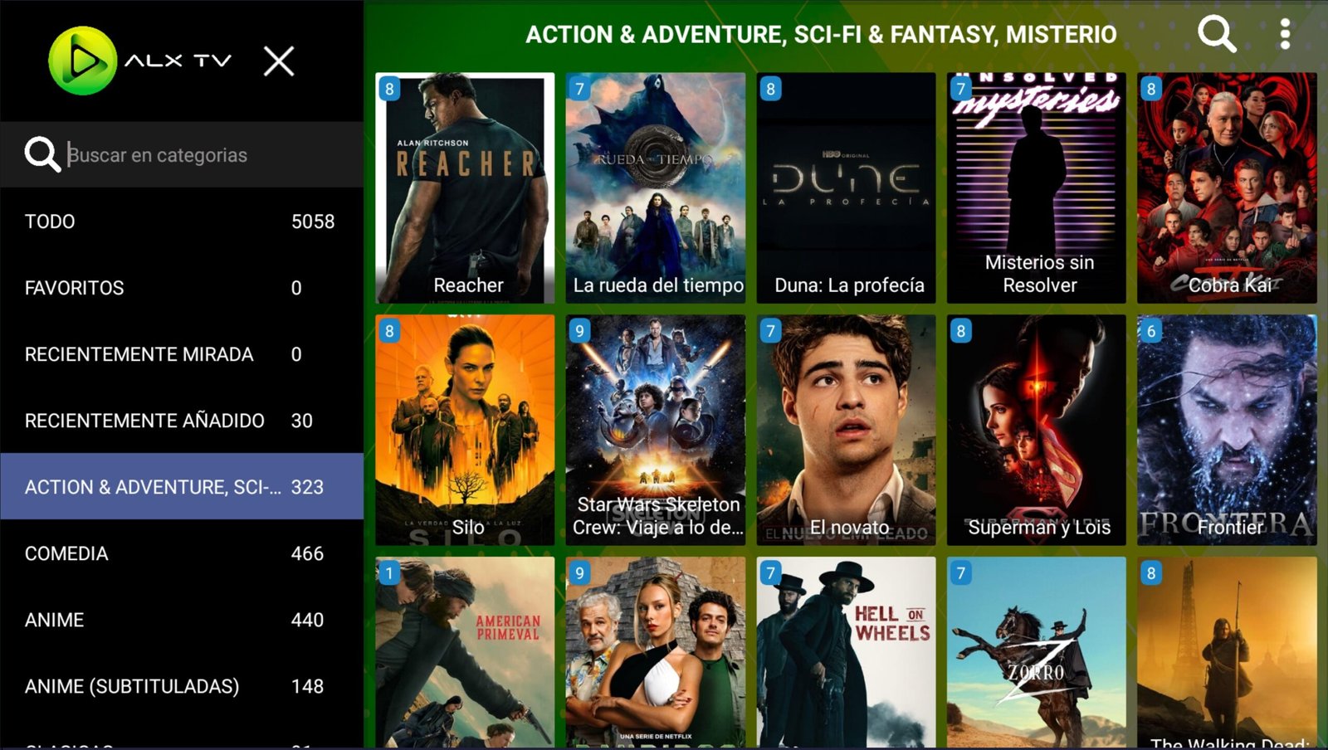Image resolution: width=1328 pixels, height=750 pixels.
Task: Click the ALX TV play logo
Action: pos(82,61)
